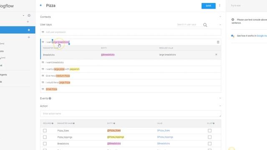Open agent settings gear icon

29,15
